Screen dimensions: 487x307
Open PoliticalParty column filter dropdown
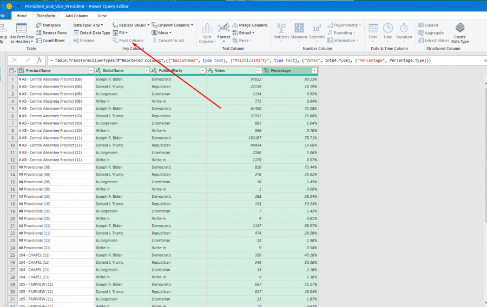click(202, 71)
